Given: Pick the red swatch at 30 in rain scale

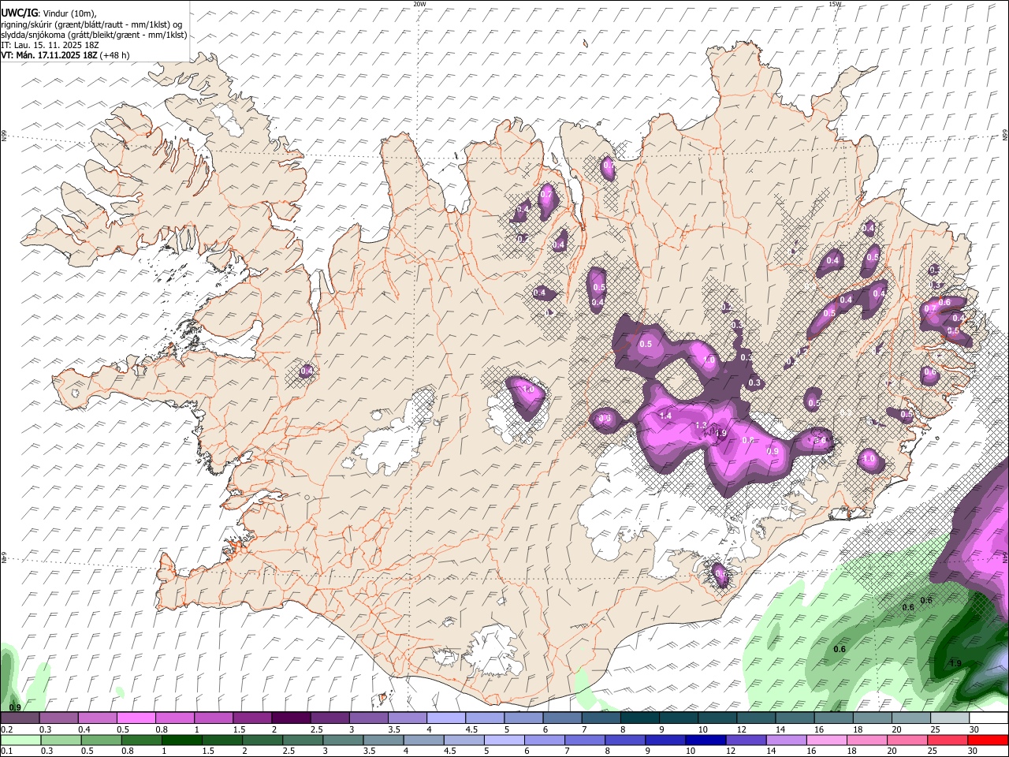Looking at the screenshot, I should tap(988, 740).
